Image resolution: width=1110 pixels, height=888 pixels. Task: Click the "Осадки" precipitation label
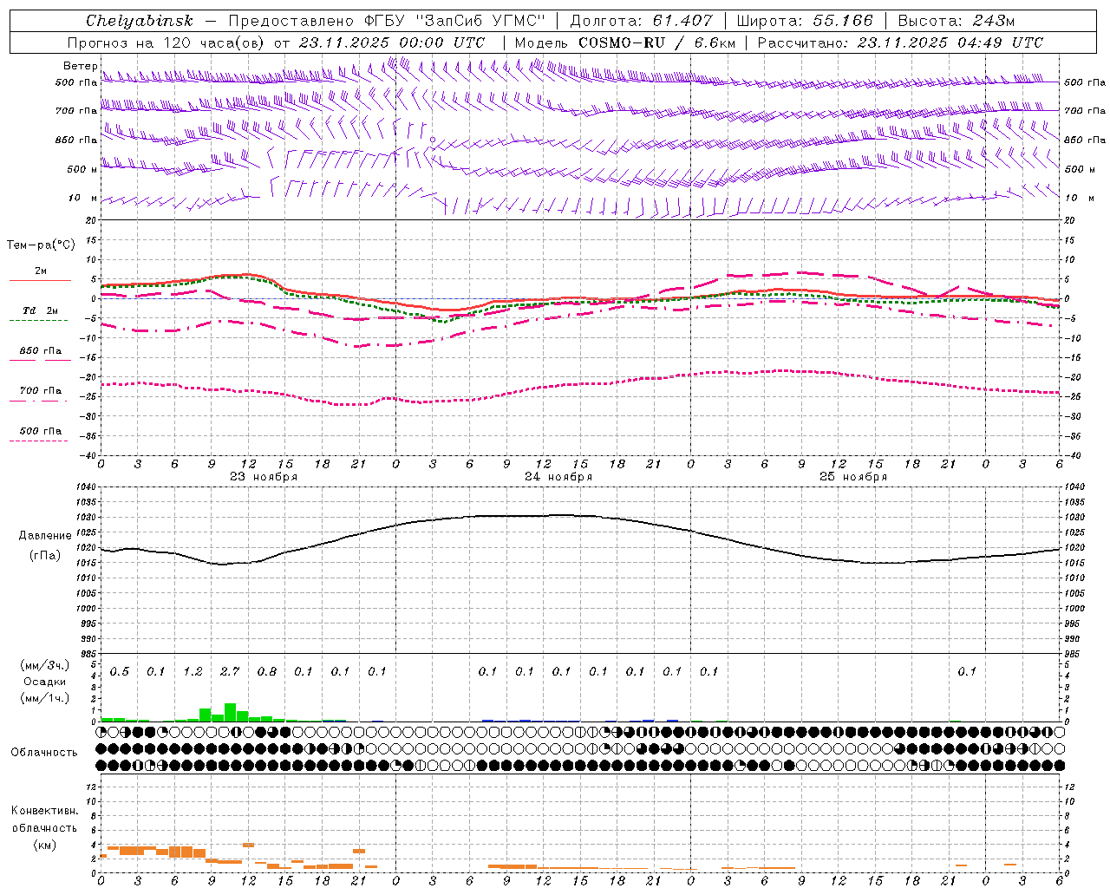click(44, 681)
